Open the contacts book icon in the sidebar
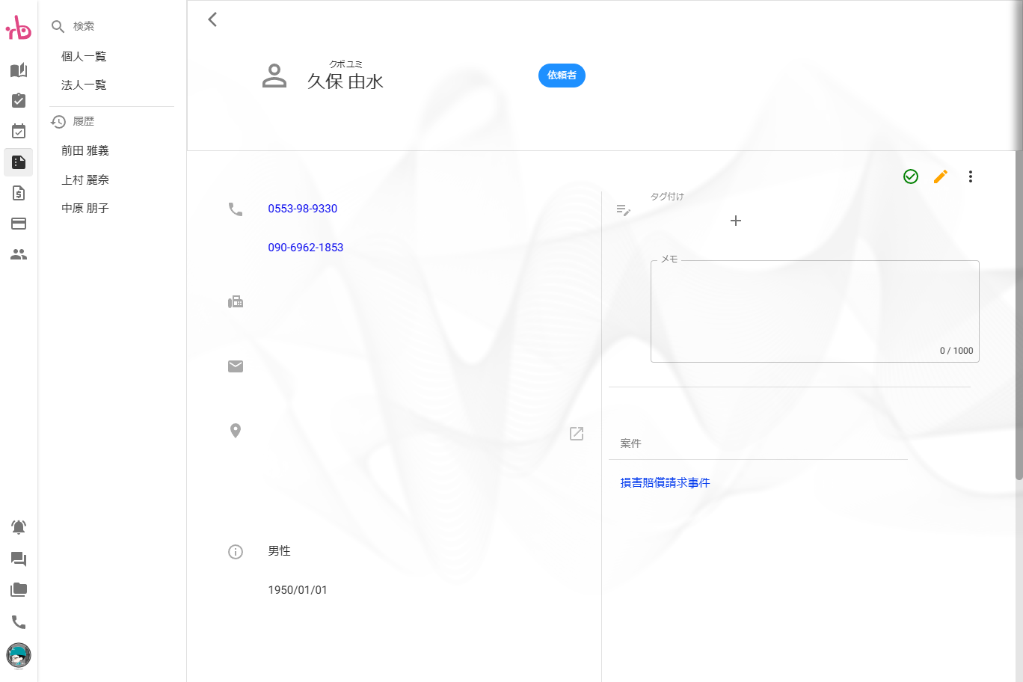Image resolution: width=1023 pixels, height=682 pixels. [18, 70]
